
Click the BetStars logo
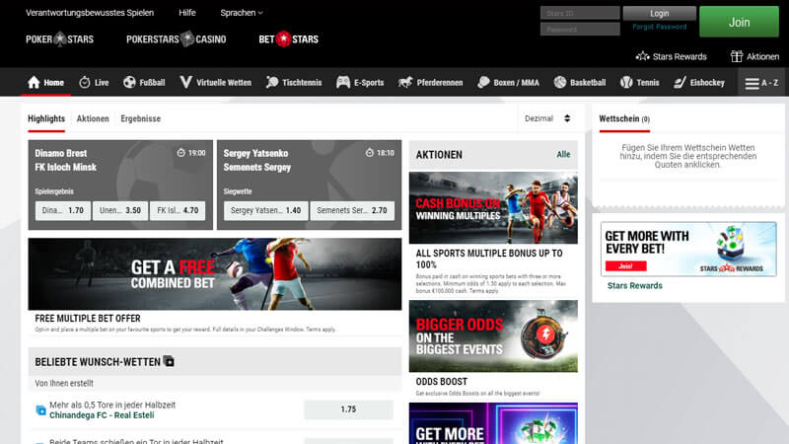tap(288, 39)
